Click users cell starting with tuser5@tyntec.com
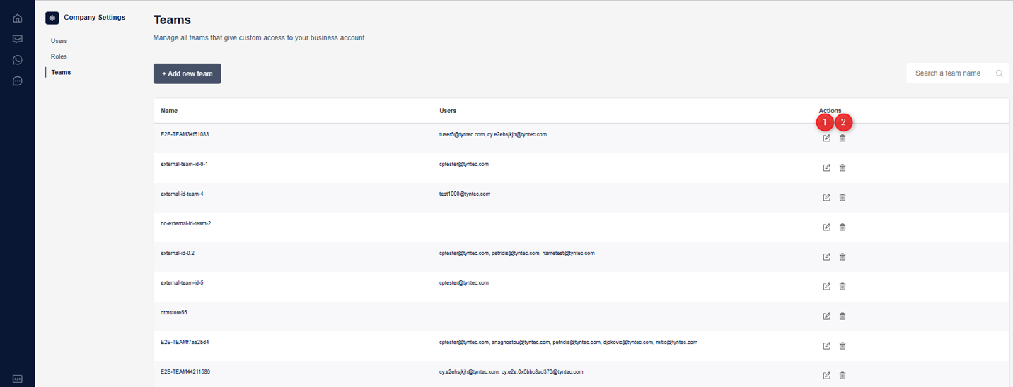 click(493, 134)
